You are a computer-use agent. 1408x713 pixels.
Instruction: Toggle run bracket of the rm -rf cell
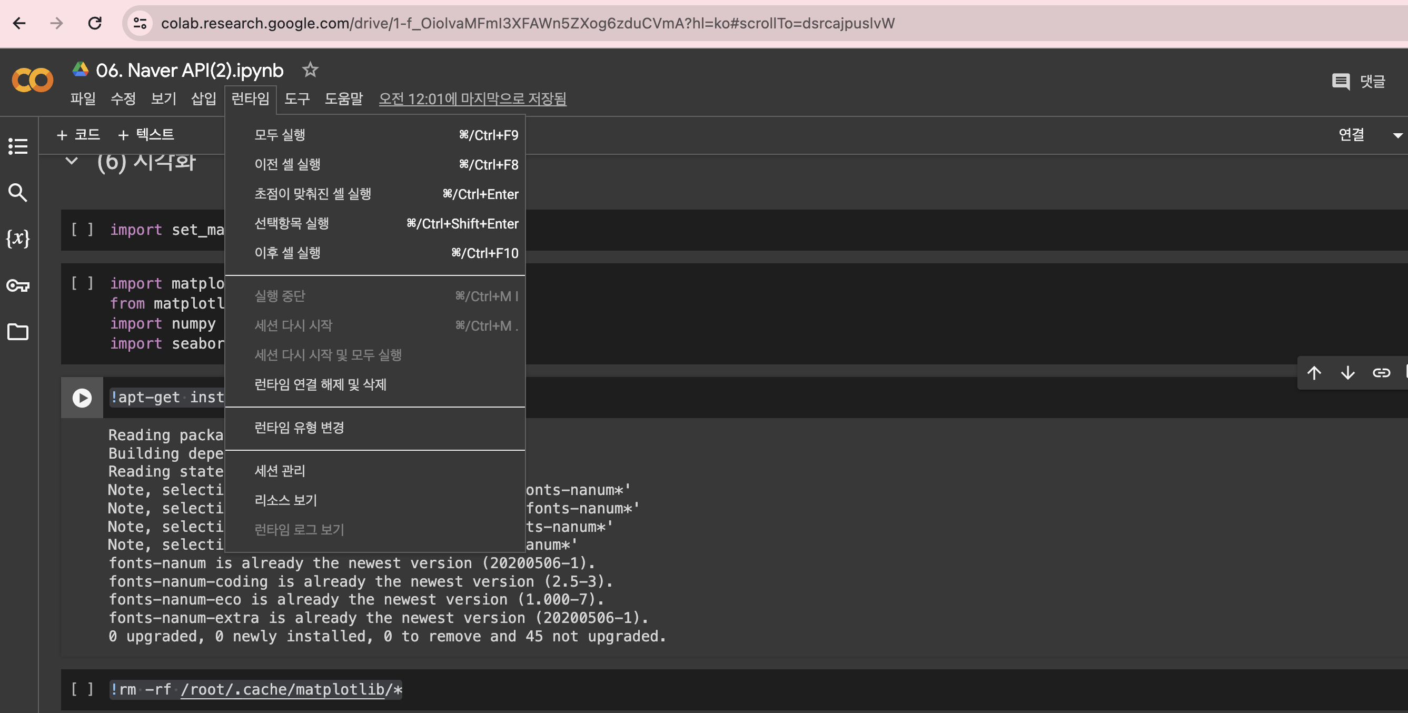click(82, 689)
